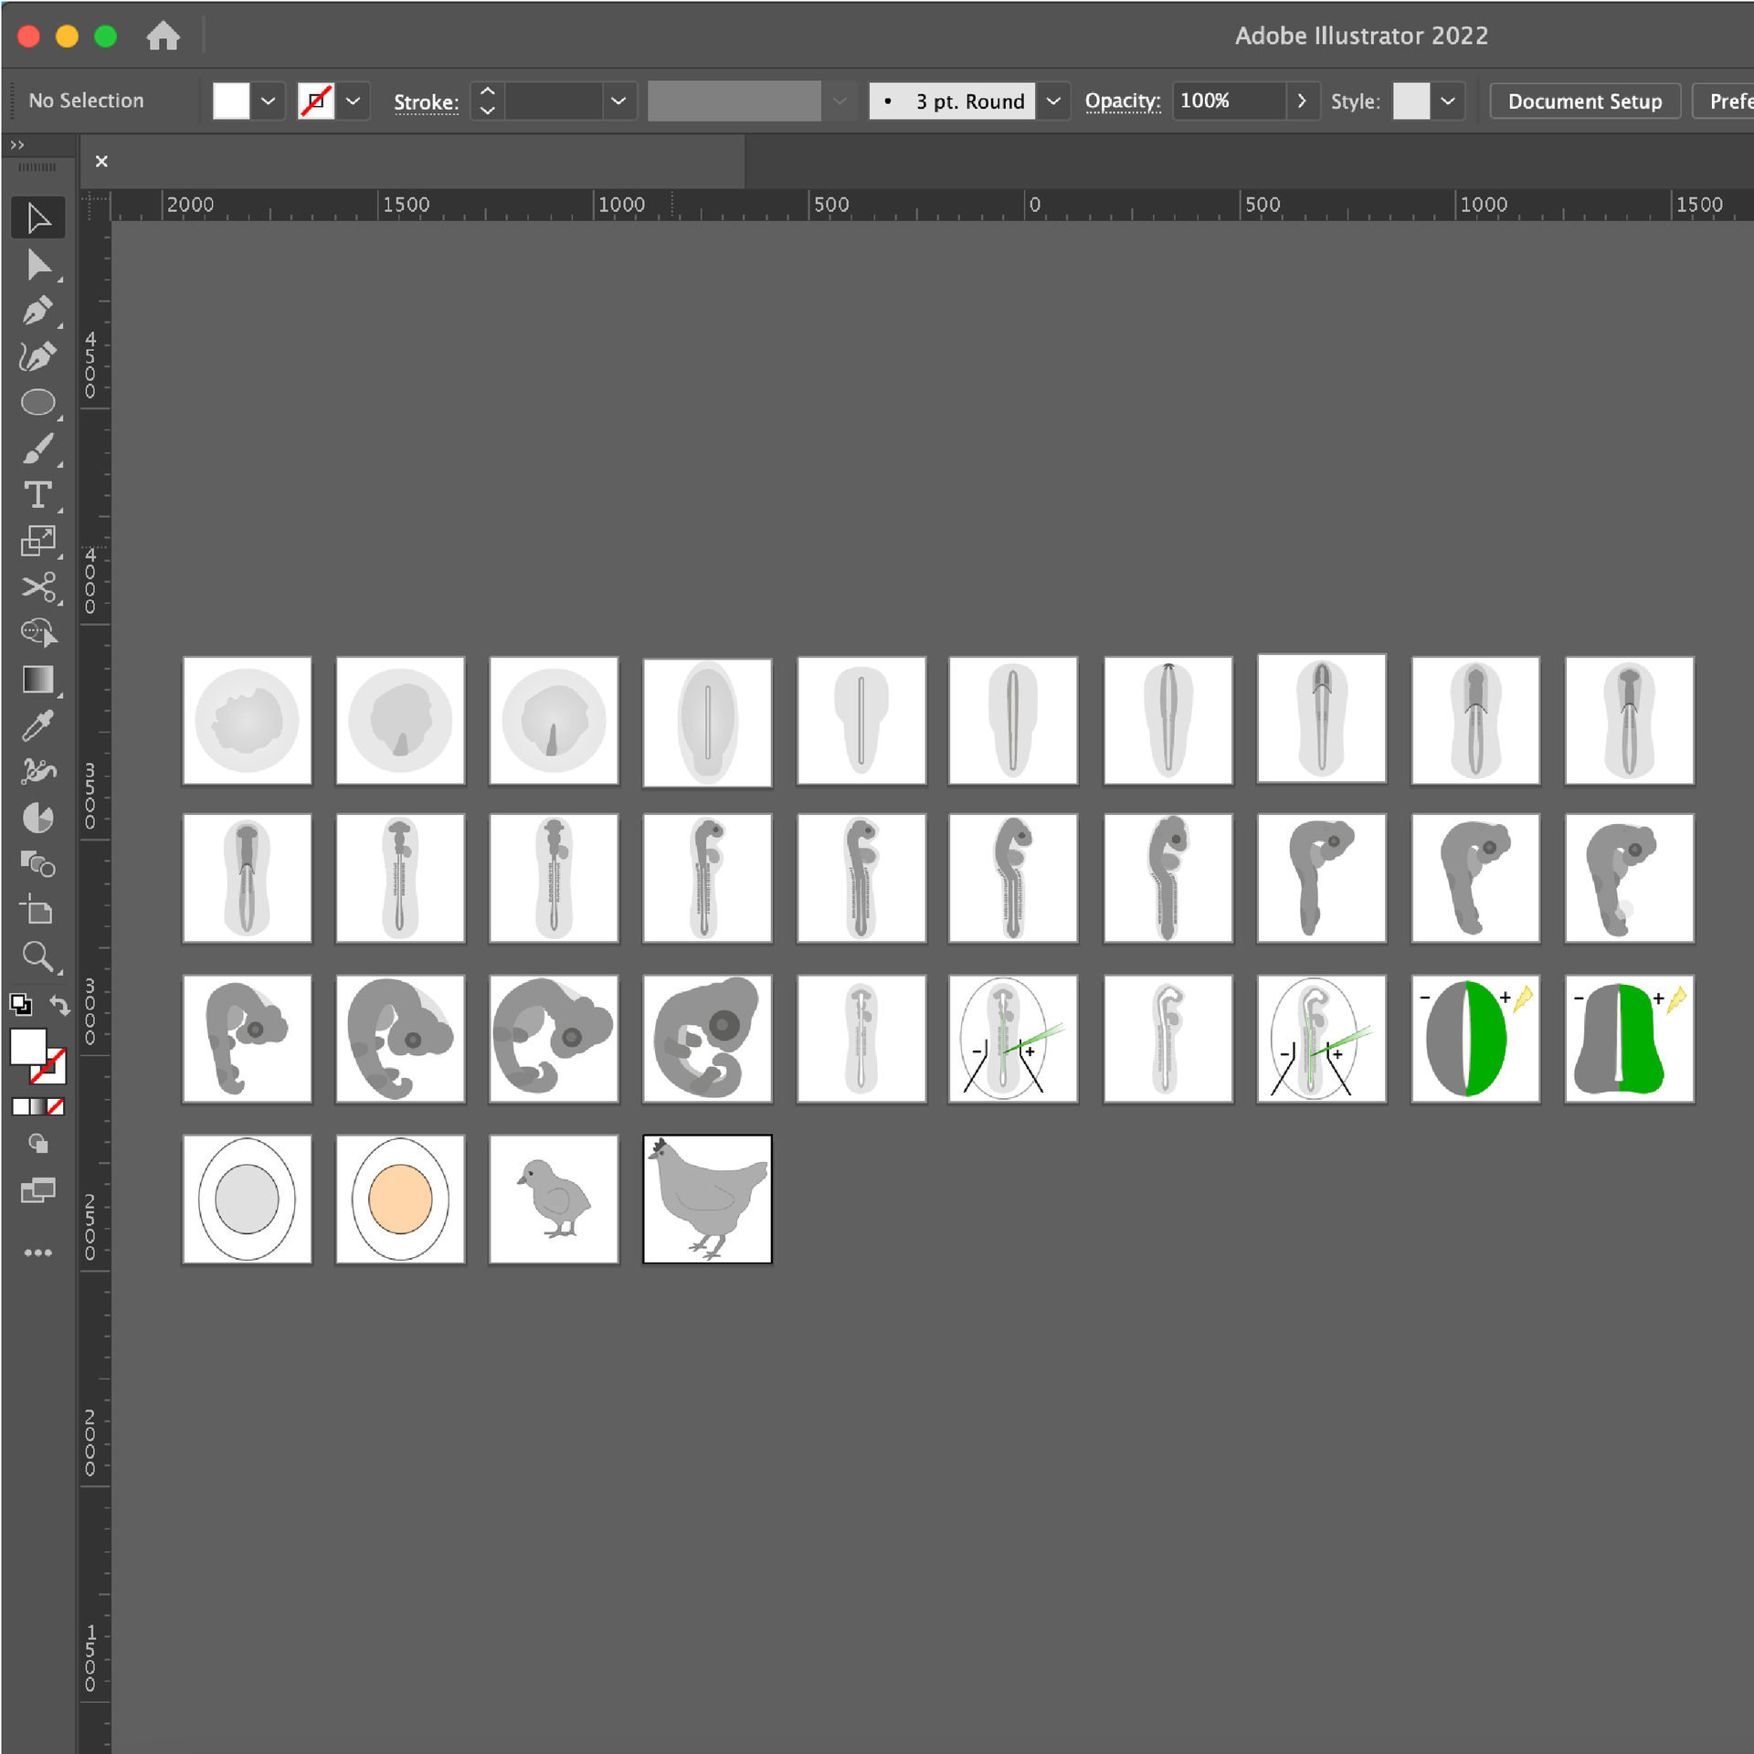Click the stroke weight input field
This screenshot has height=1754, width=1754.
[x=555, y=100]
